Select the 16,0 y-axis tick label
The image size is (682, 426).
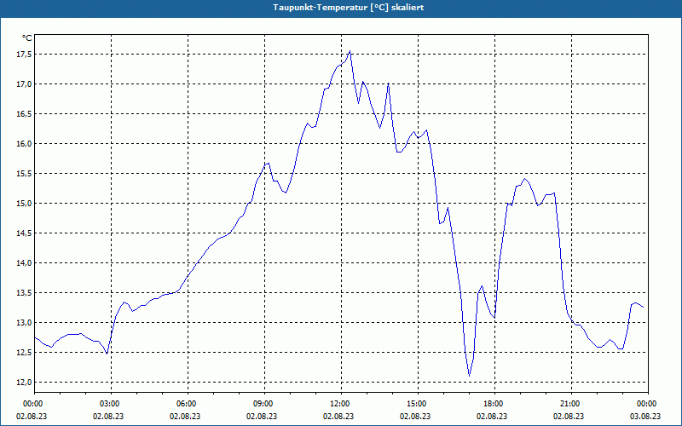[25, 144]
